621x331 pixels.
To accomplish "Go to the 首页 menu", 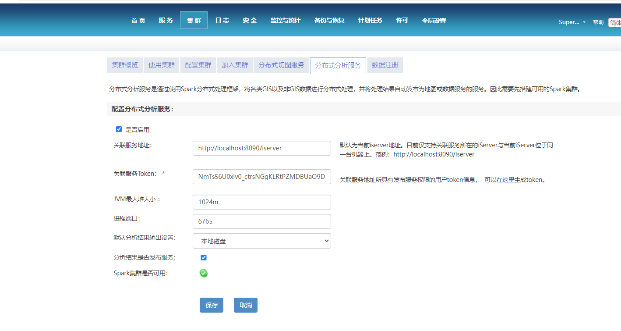I will 138,21.
